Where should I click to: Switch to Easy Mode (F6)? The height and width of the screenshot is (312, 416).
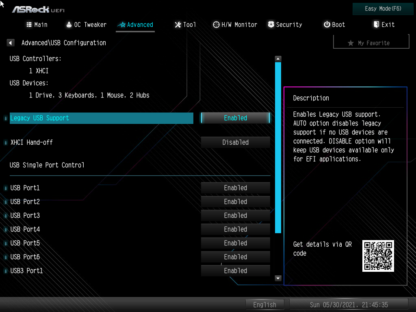click(x=383, y=9)
